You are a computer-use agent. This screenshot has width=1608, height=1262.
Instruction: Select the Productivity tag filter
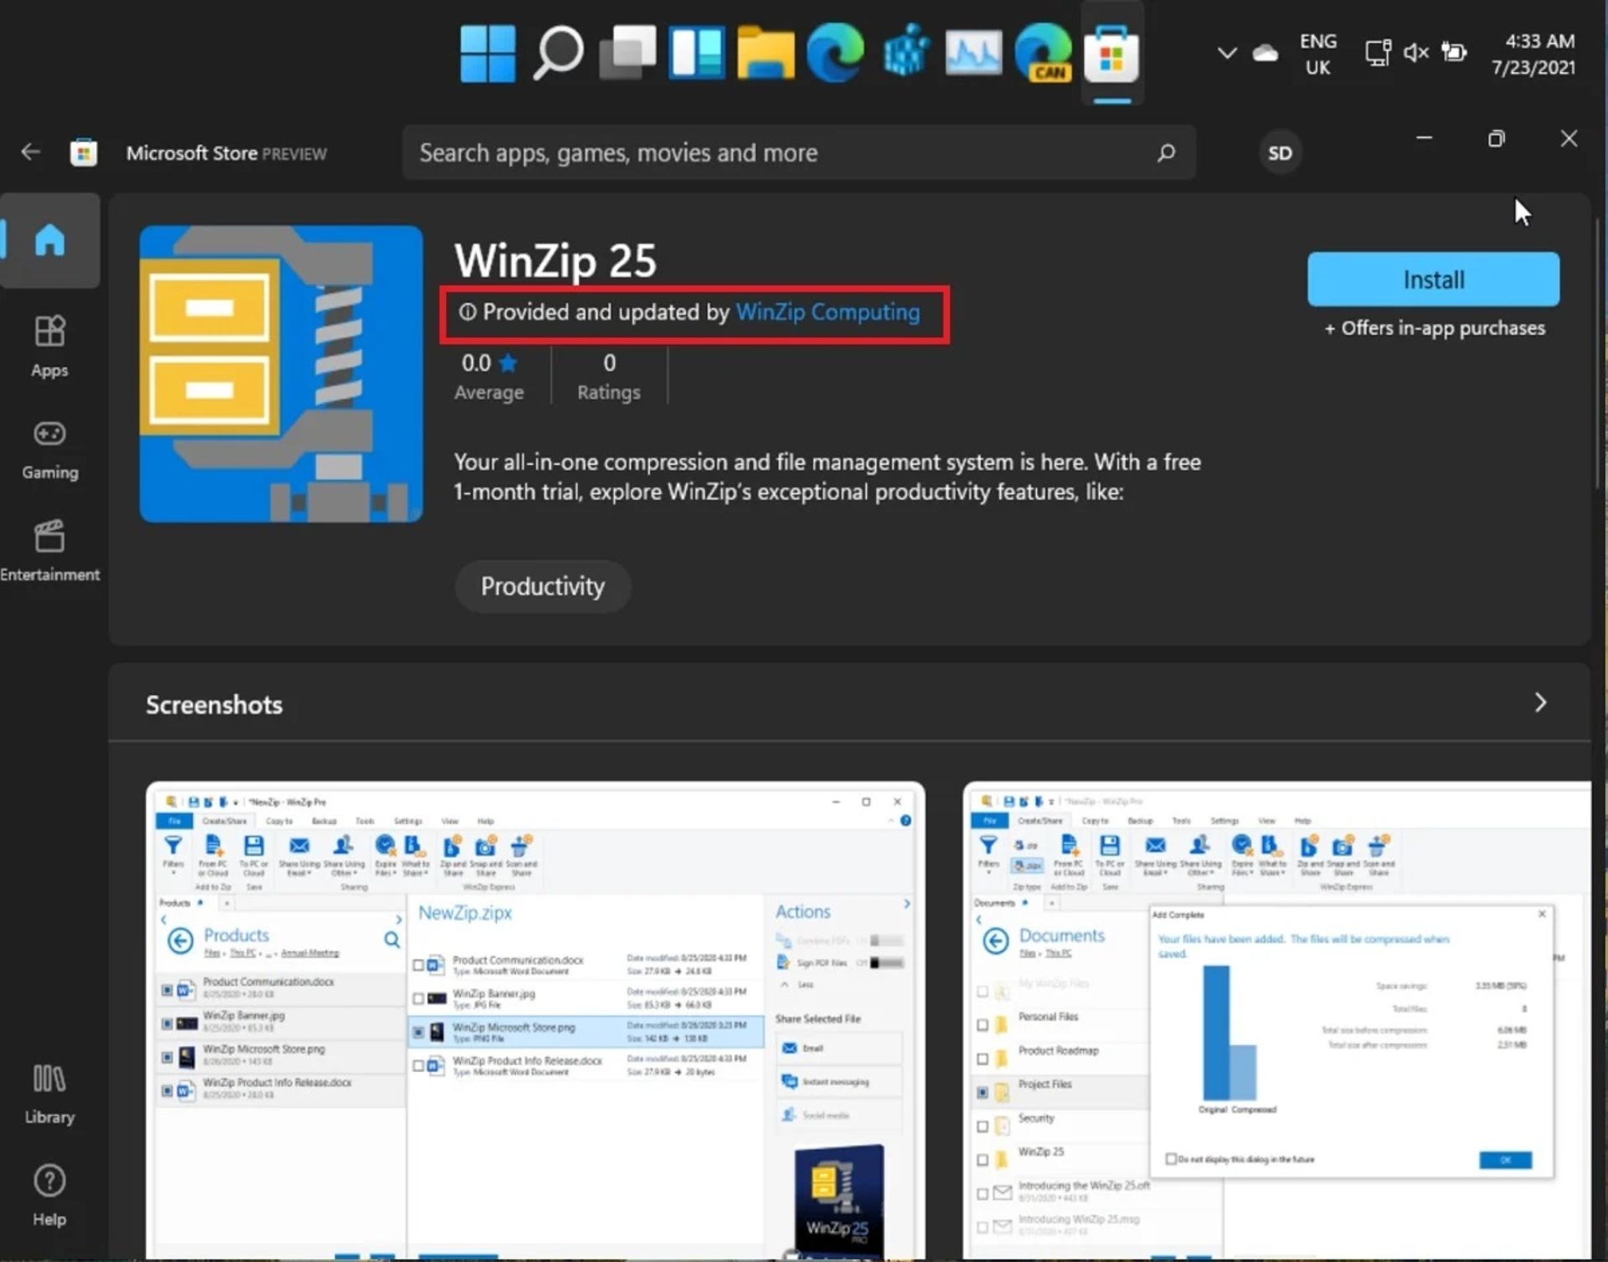[542, 585]
